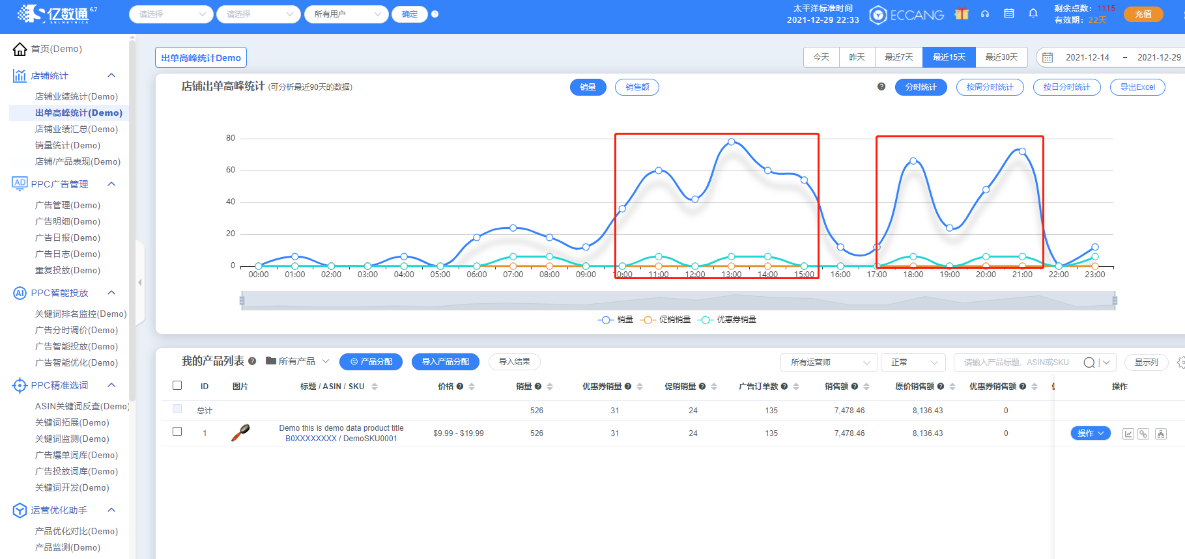Sort the 优惠券销量 column arrows
This screenshot has height=559, width=1185.
[x=640, y=387]
